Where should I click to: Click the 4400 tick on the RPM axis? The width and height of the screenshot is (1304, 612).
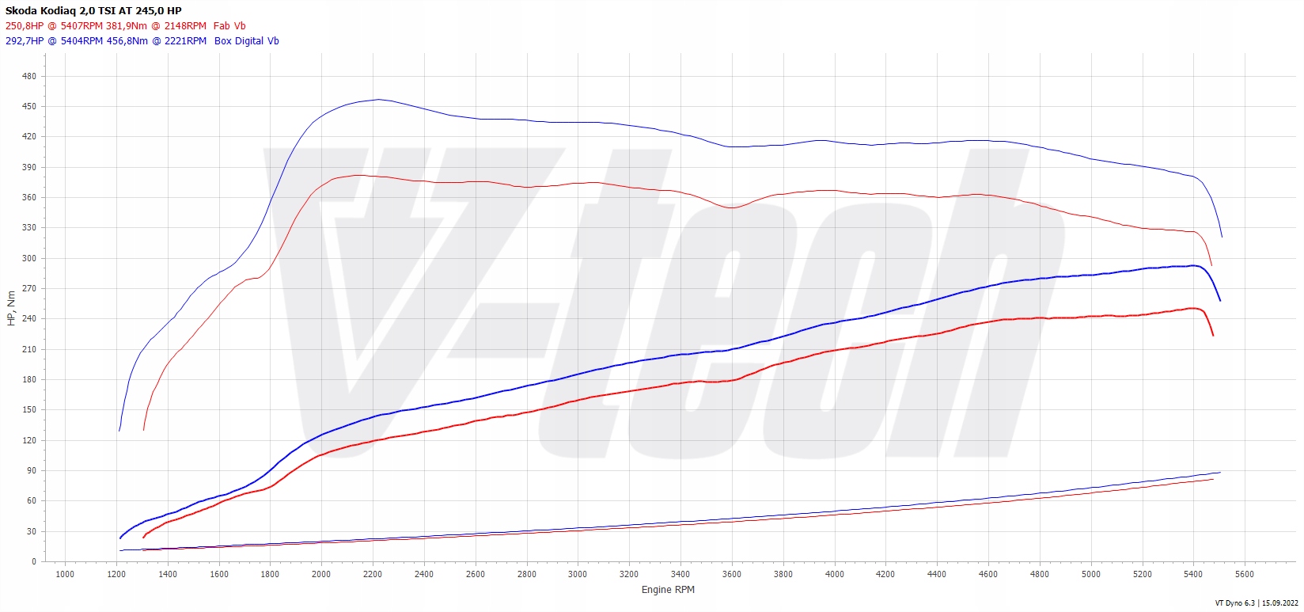point(937,574)
